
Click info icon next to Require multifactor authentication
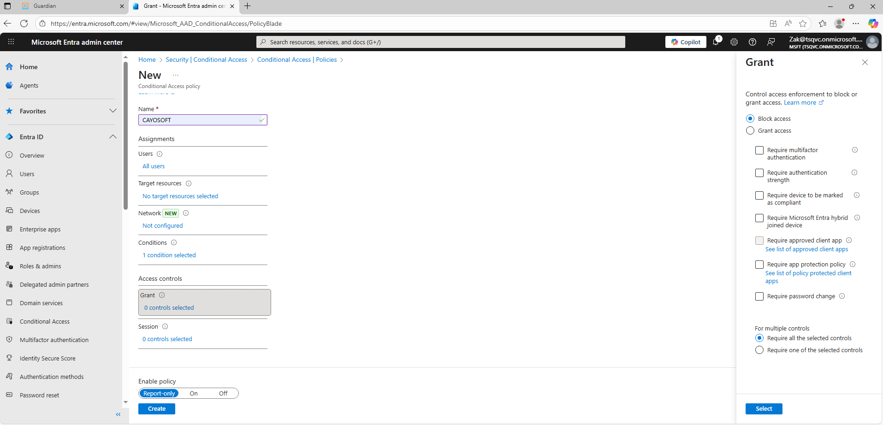coord(855,150)
